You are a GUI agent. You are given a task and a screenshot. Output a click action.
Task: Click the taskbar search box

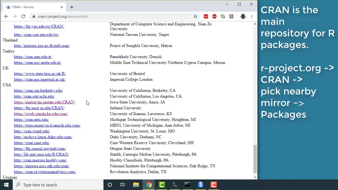click(x=58, y=185)
